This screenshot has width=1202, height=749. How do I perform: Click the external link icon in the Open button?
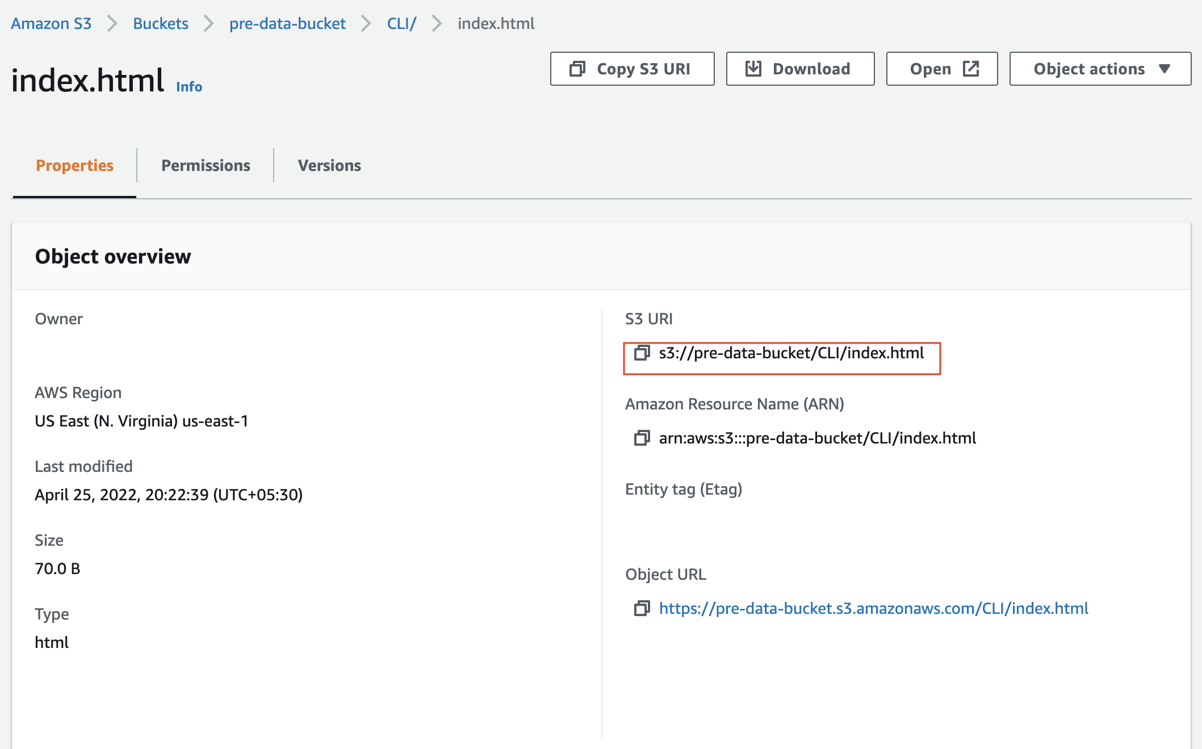pyautogui.click(x=970, y=68)
